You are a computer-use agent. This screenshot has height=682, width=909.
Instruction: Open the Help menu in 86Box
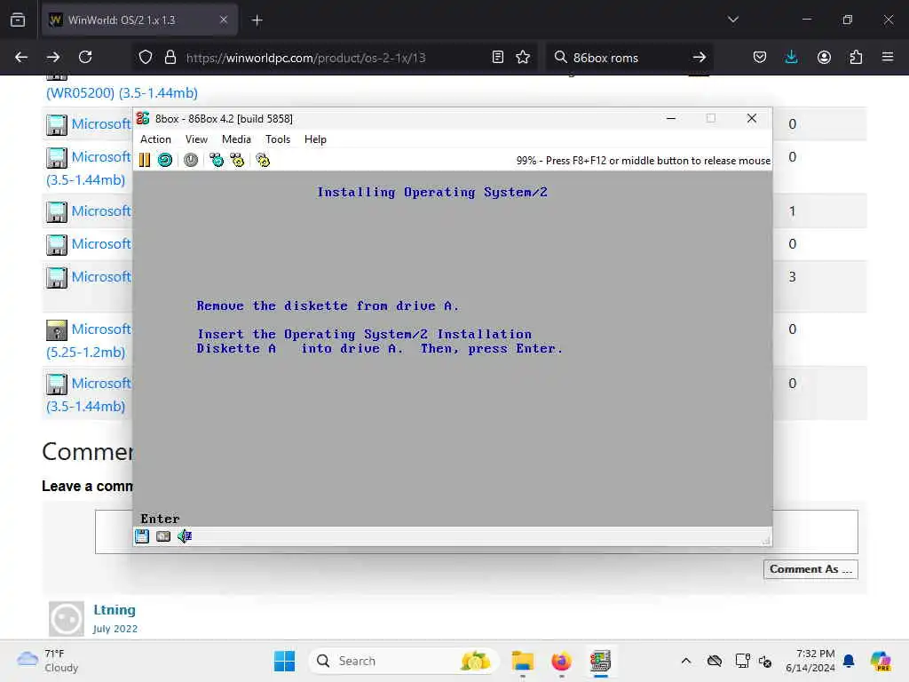pos(315,139)
